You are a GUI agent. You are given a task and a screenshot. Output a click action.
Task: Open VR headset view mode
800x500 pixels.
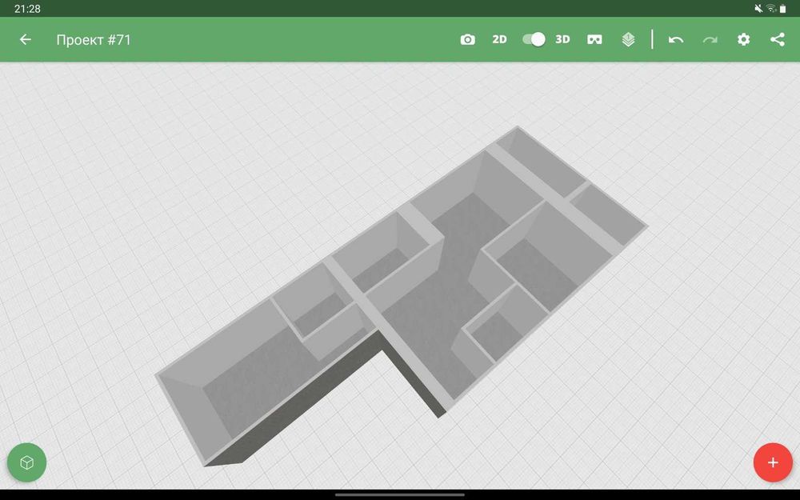tap(594, 39)
